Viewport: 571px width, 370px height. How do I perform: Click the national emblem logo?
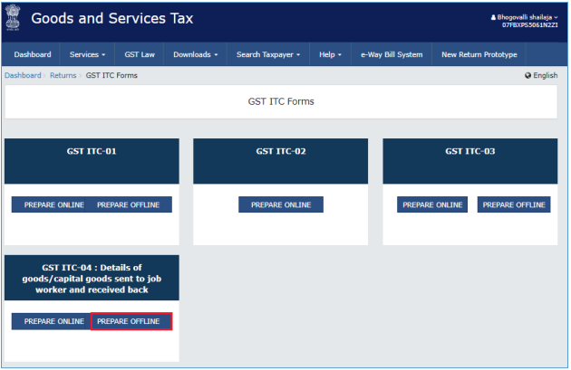click(x=13, y=17)
